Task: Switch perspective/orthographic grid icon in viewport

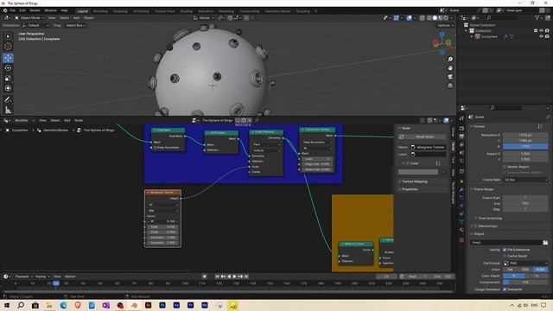Action: tap(450, 86)
